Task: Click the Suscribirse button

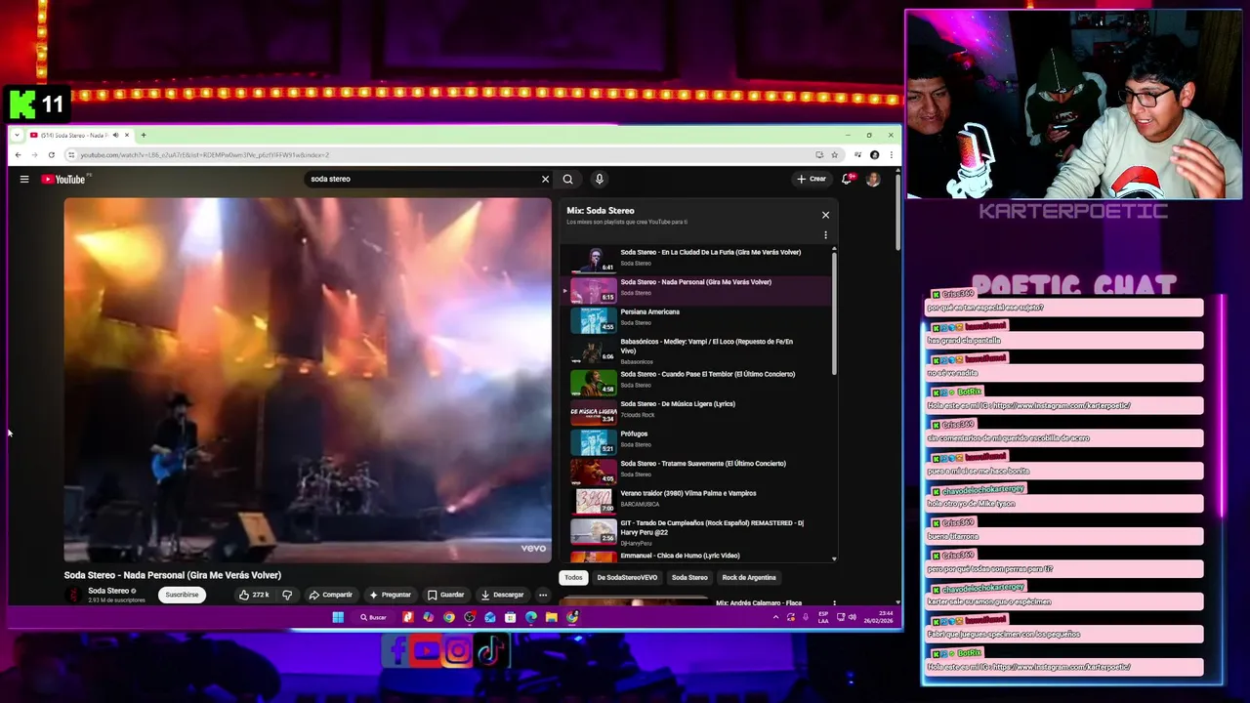Action: point(182,595)
